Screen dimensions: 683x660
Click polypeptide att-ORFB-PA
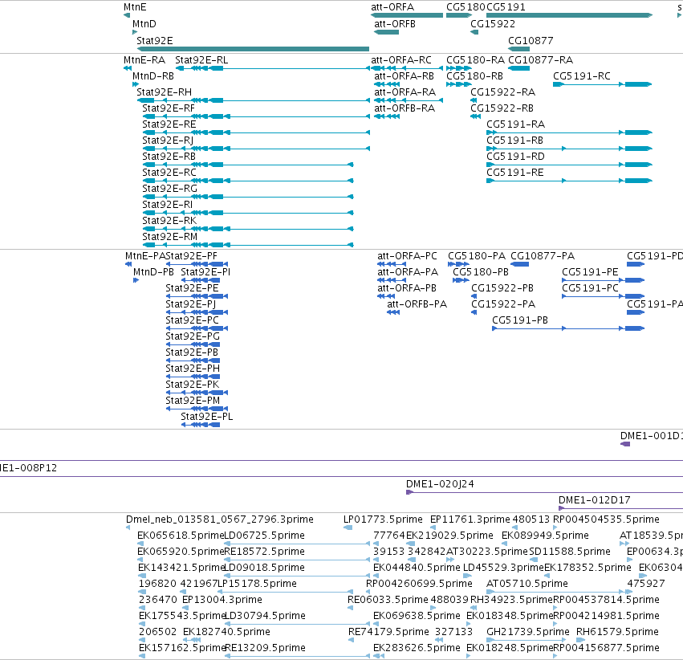click(x=393, y=312)
